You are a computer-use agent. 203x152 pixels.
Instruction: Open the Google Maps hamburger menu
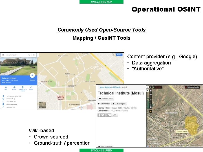(3, 55)
